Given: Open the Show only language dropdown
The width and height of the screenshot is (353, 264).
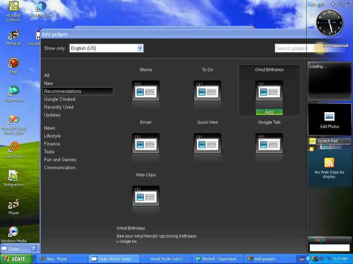Looking at the screenshot, I should [x=107, y=48].
